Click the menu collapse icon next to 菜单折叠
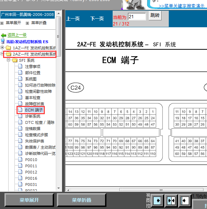 pos(27,23)
